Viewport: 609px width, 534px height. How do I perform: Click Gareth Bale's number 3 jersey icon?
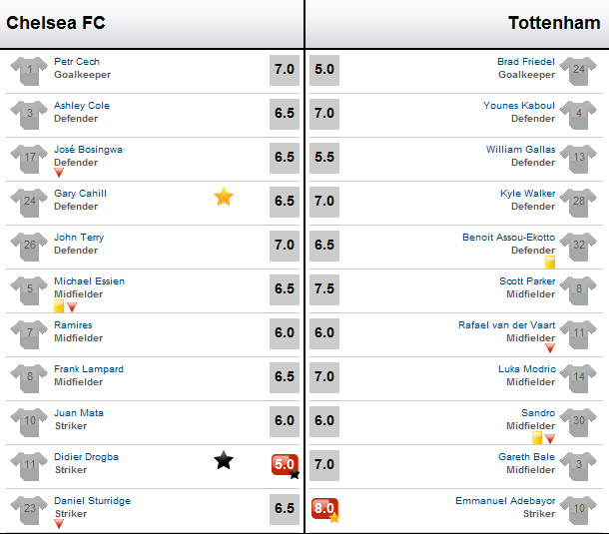(578, 466)
